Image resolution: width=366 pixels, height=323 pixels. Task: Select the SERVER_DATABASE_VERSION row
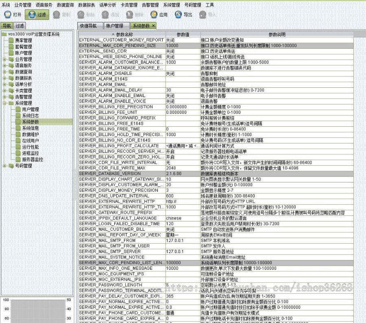(216, 174)
